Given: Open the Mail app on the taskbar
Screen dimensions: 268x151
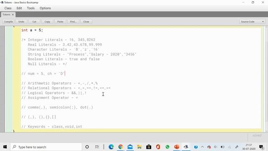Looking at the screenshot, I should coord(130,147).
